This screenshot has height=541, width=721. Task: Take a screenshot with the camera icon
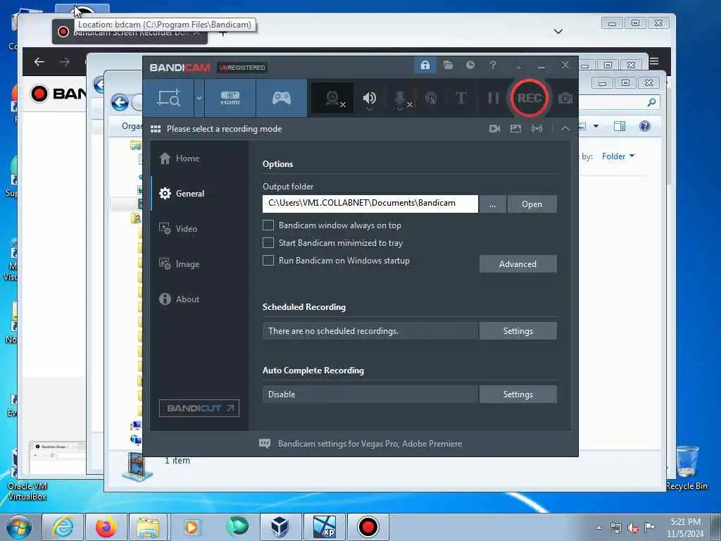tap(565, 98)
